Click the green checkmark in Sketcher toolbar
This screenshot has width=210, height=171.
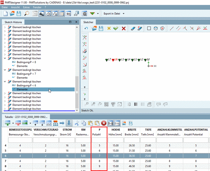click(x=116, y=28)
